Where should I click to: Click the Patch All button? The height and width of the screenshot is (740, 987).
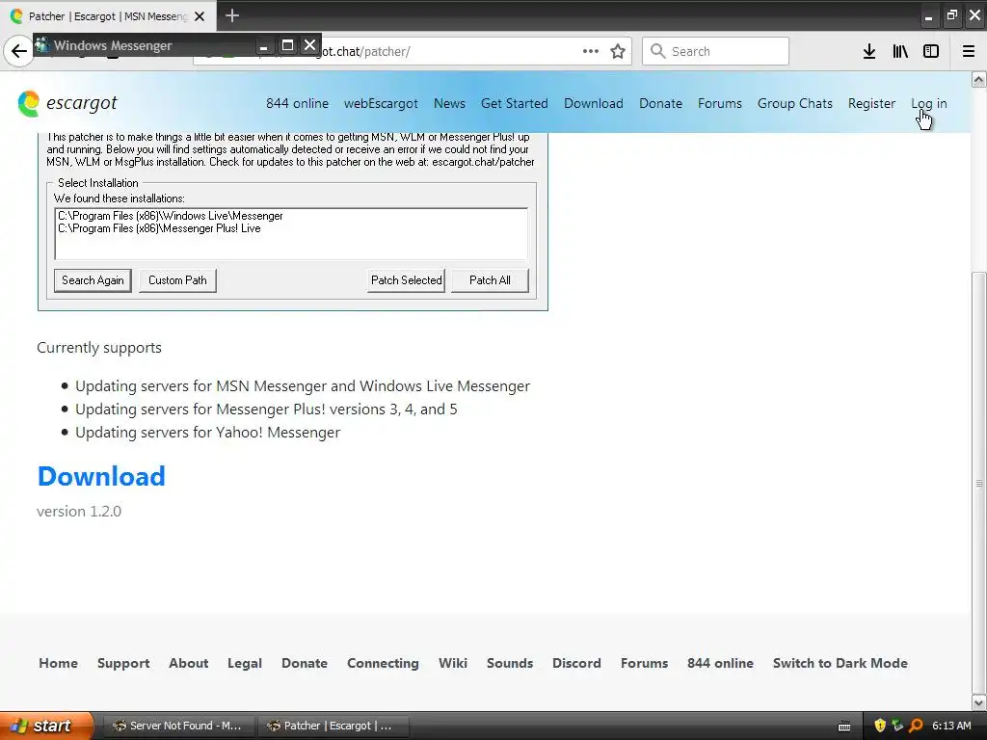(490, 280)
